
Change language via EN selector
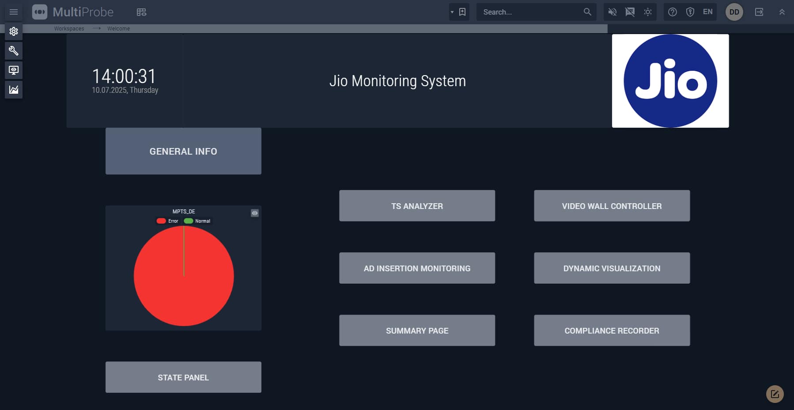click(708, 12)
